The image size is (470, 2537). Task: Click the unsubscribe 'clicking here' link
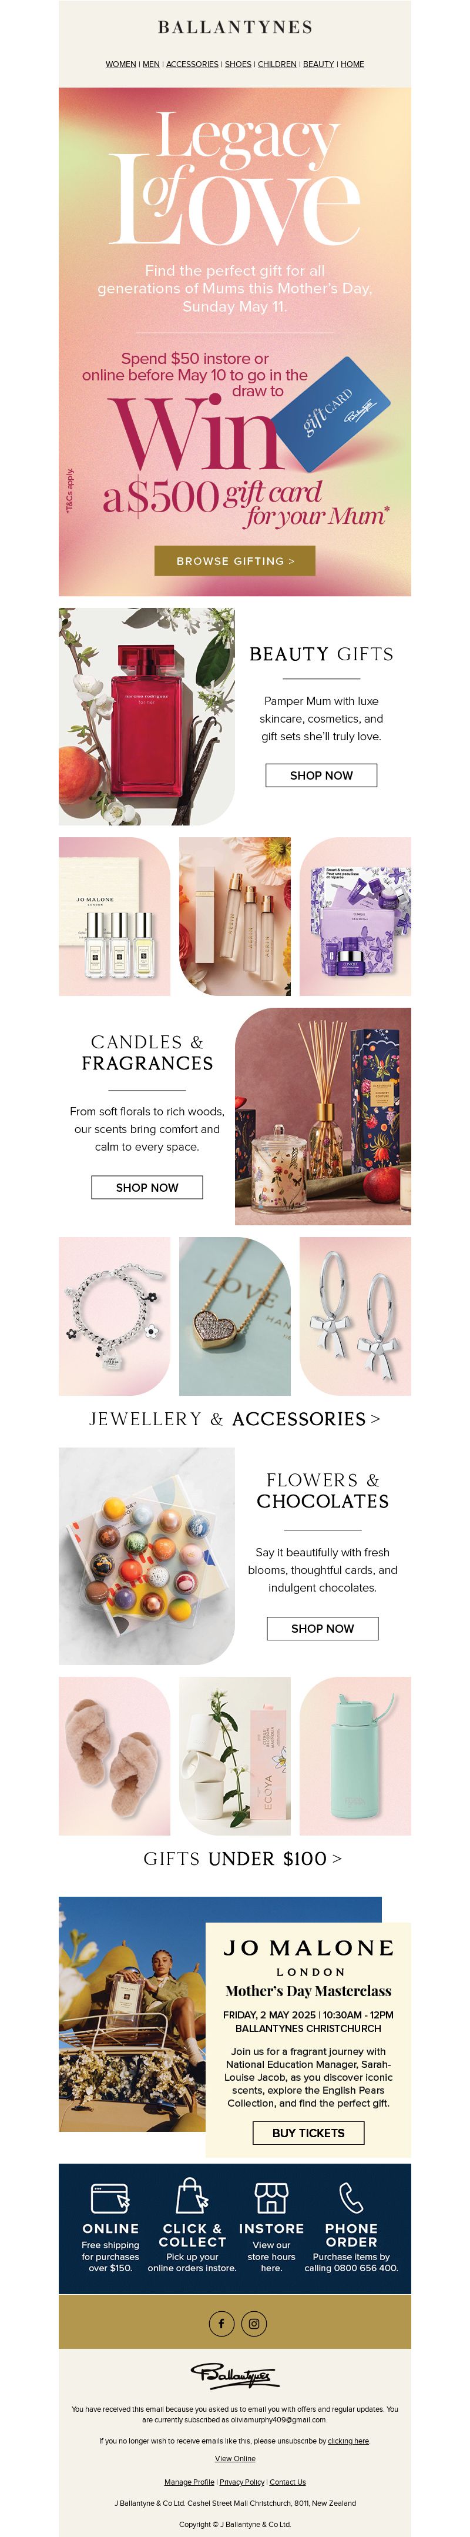click(x=349, y=2441)
